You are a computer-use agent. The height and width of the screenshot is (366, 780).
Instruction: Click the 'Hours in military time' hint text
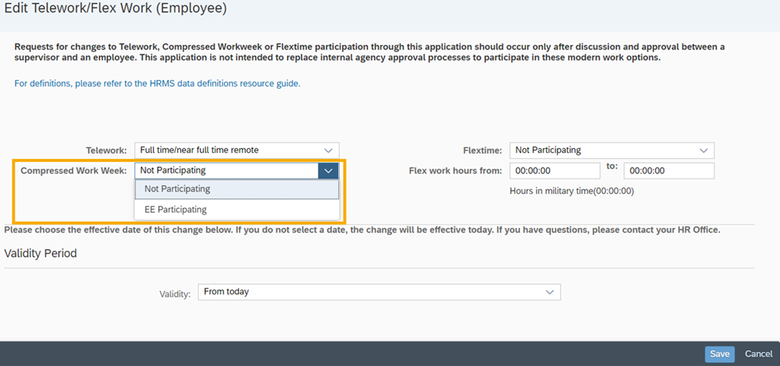(x=571, y=191)
